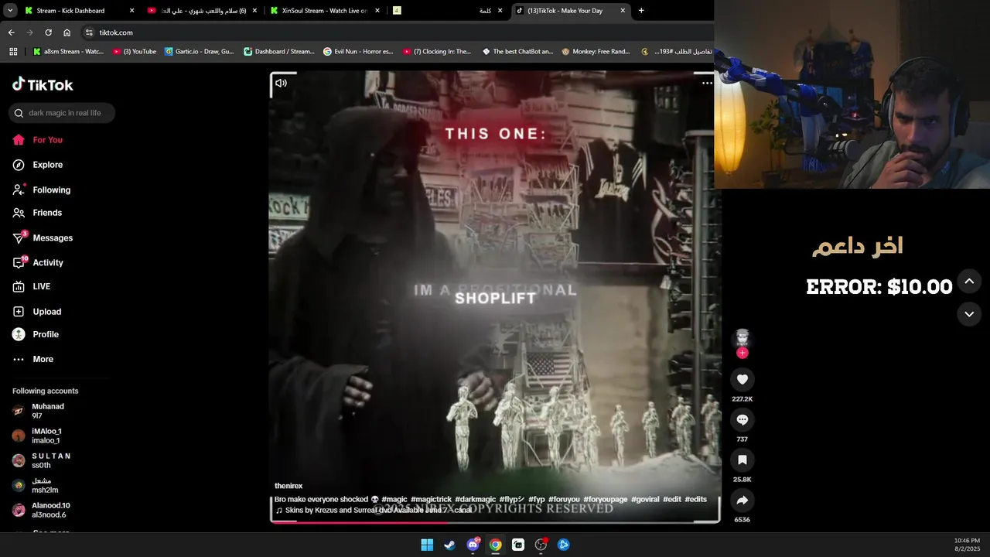990x557 pixels.
Task: Open Monkey: Free Rand bookmark
Action: [596, 52]
